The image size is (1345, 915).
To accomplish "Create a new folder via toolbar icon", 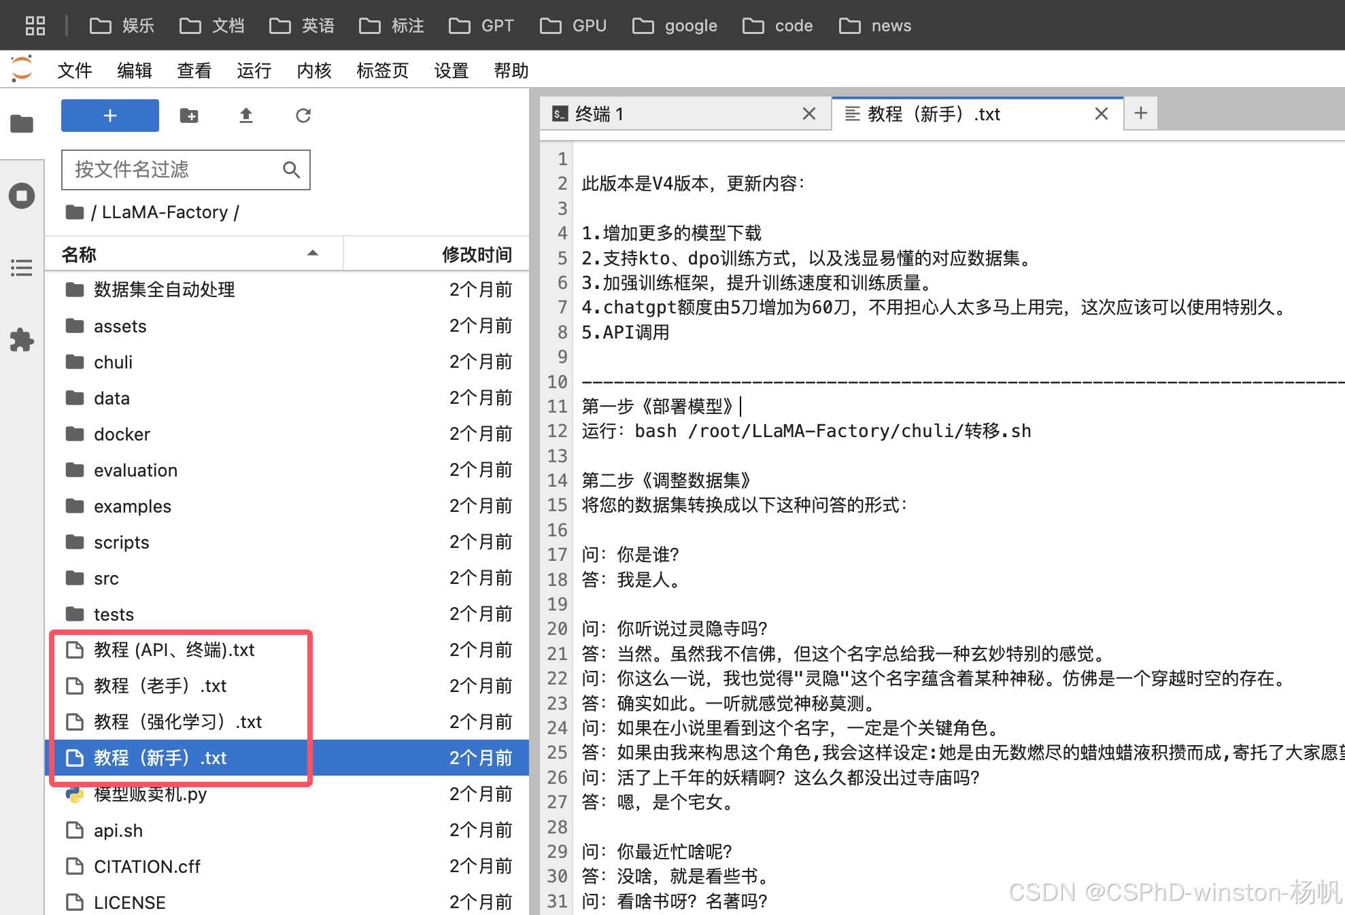I will (x=189, y=116).
